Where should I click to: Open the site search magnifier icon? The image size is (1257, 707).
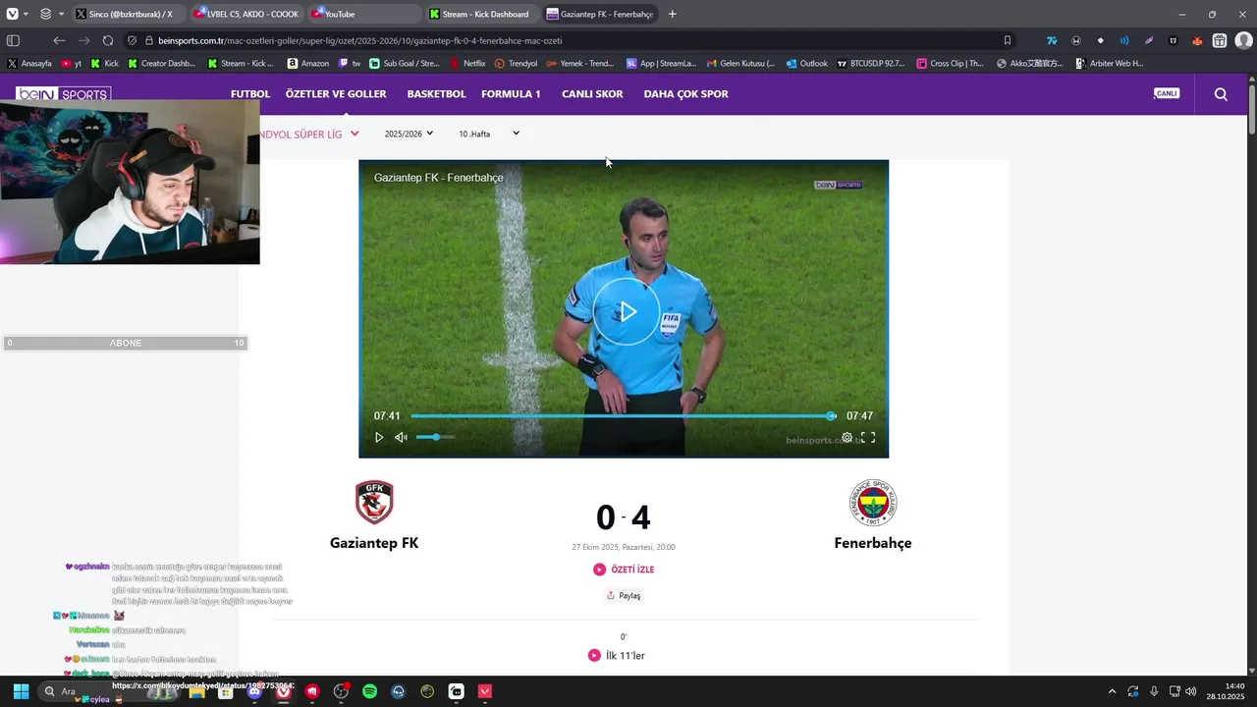click(x=1221, y=94)
